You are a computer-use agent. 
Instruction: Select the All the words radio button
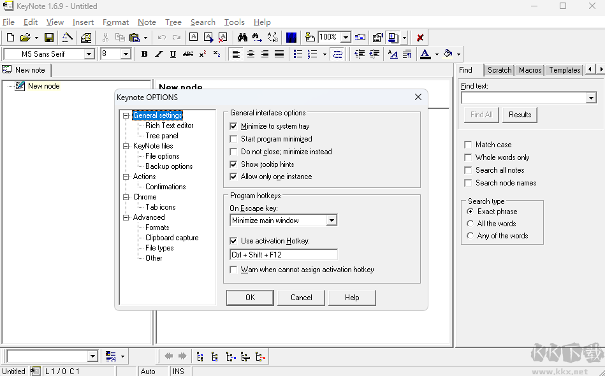[470, 224]
